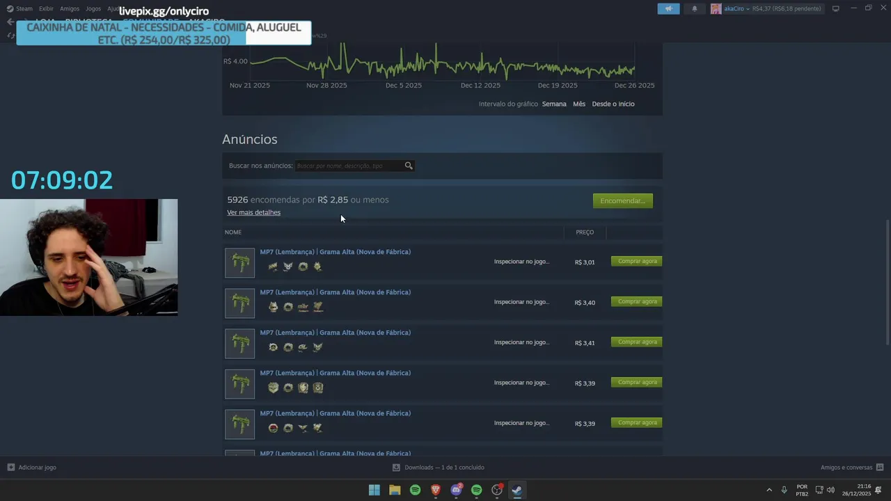
Task: Open the R$ 3,01 listing MP7 title link
Action: click(336, 252)
